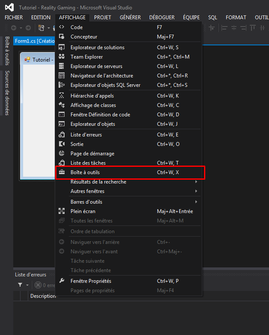The width and height of the screenshot is (269, 335).
Task: Open the FORMAT menu
Action: (236, 17)
